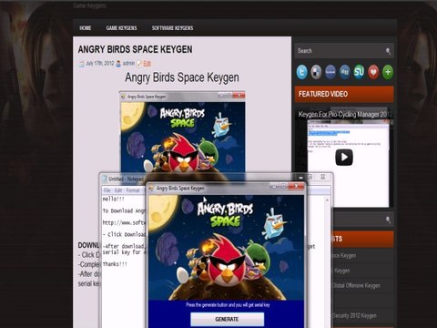Click the July 17th, 2012 date text
Screen dimensions: 437x328
[x=100, y=63]
